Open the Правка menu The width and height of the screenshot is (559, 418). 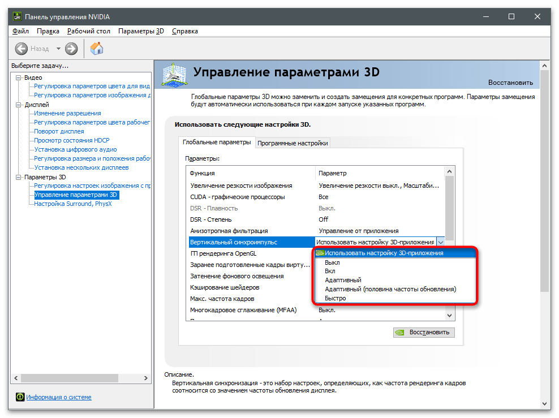(x=48, y=31)
